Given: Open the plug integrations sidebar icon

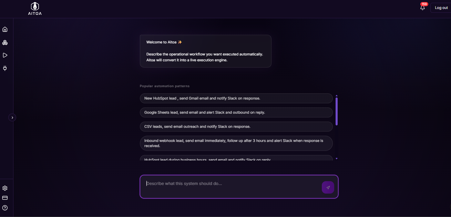Looking at the screenshot, I should pos(5,68).
